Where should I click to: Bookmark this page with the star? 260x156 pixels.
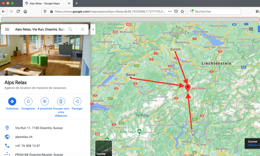[182, 11]
